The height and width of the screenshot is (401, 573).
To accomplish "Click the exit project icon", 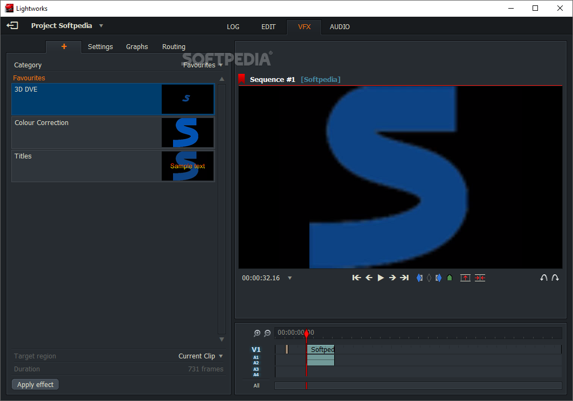I will (x=12, y=25).
